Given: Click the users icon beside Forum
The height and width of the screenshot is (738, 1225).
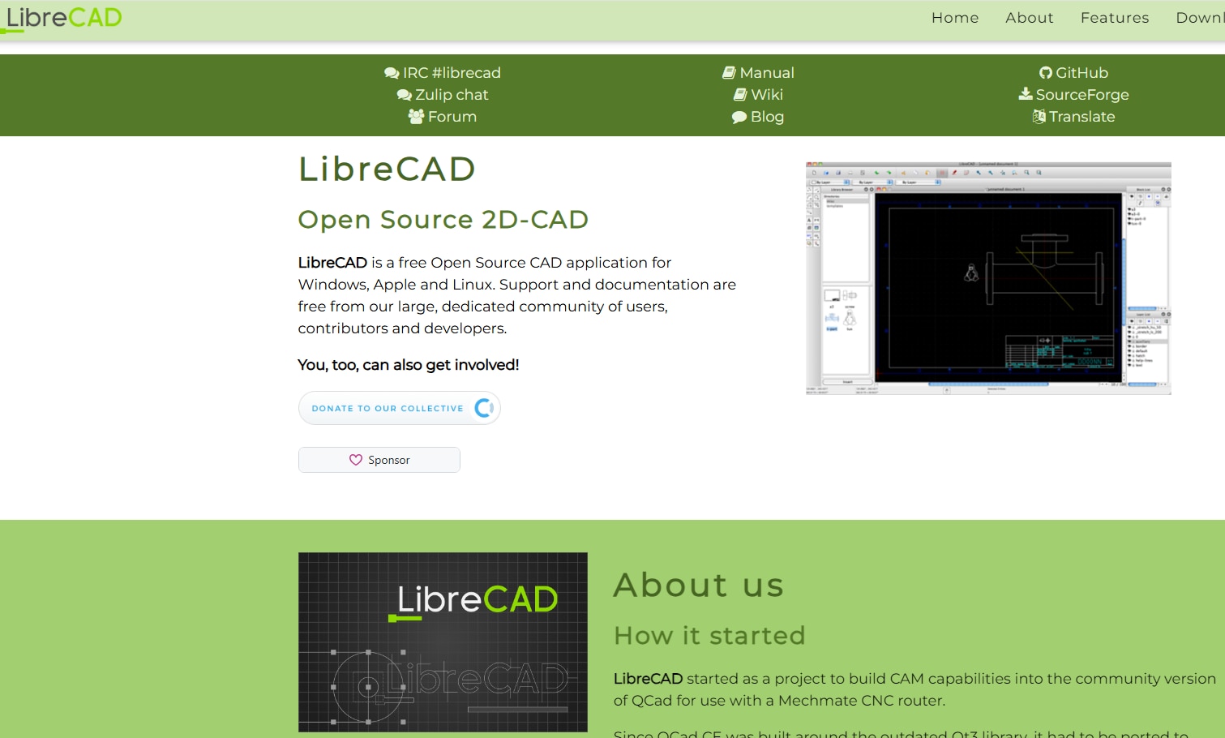Looking at the screenshot, I should coord(416,117).
